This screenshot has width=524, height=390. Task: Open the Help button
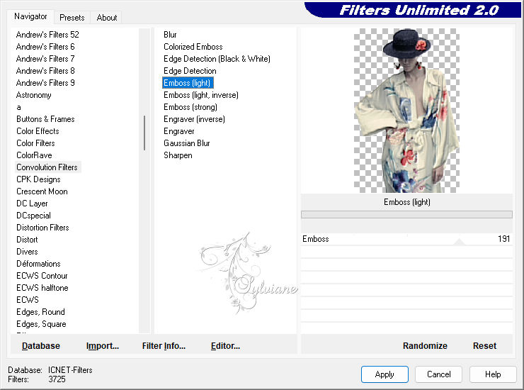[x=493, y=374]
